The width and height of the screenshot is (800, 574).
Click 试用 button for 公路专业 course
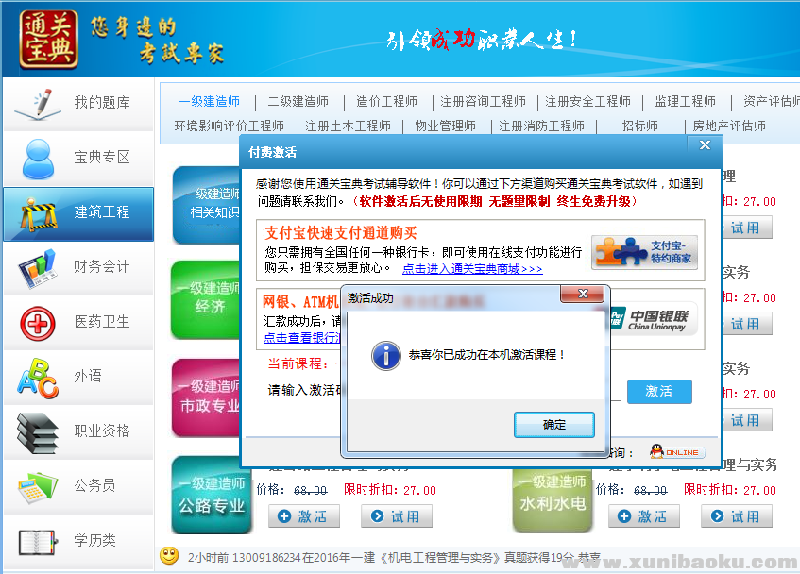click(x=397, y=516)
